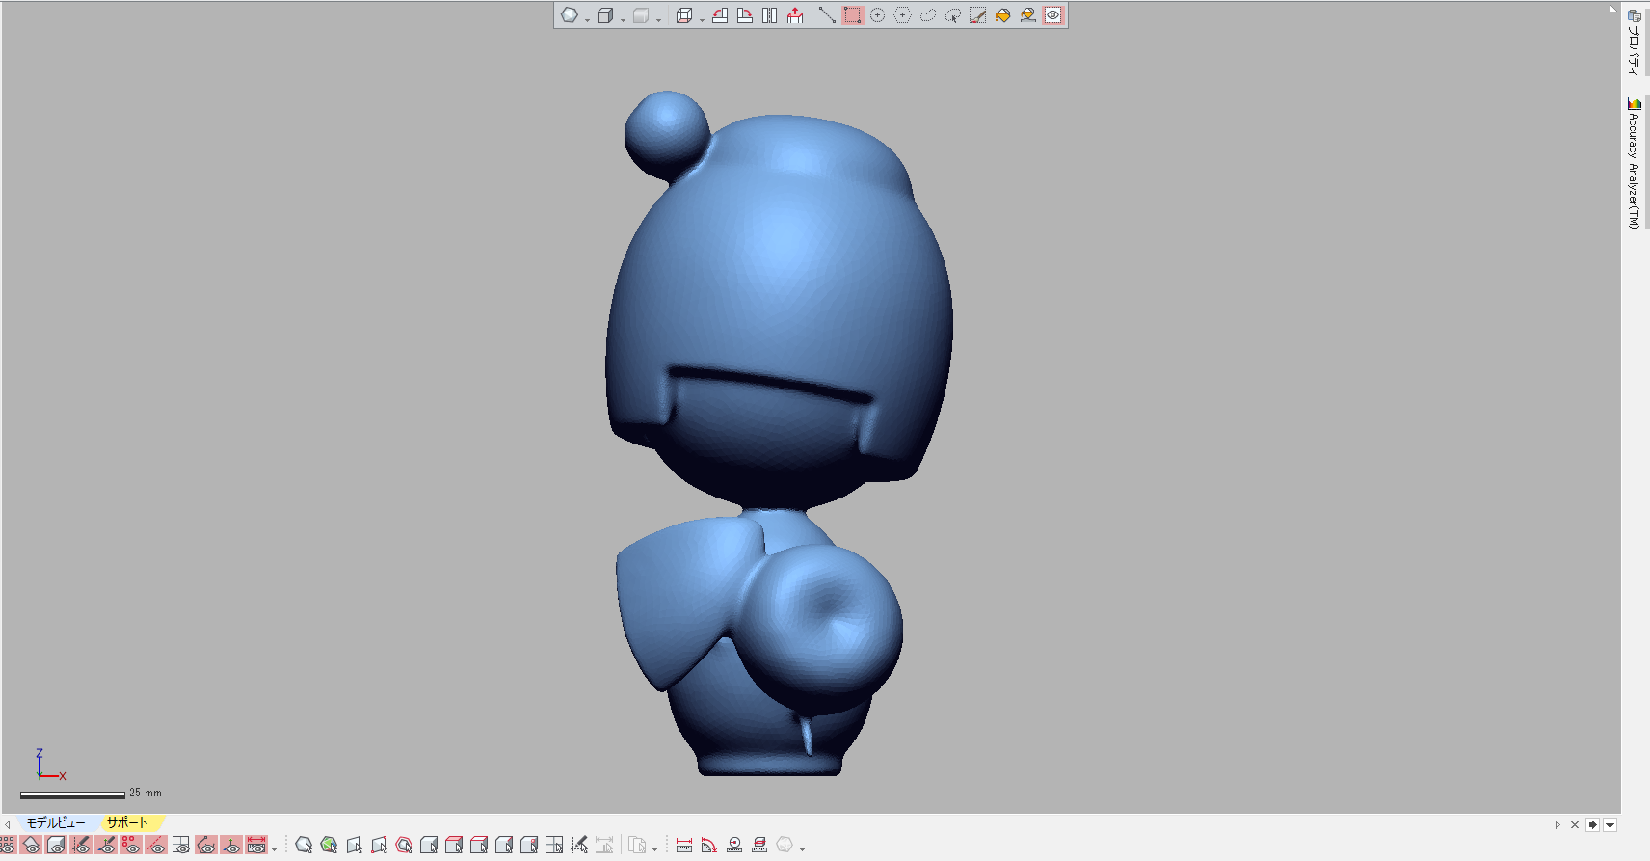
Task: Select the brush paint selection tool
Action: pyautogui.click(x=977, y=15)
